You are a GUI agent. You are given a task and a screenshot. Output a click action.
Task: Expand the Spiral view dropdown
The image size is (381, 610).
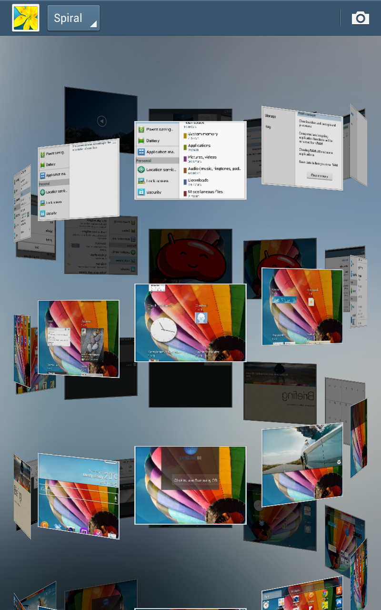tap(73, 19)
